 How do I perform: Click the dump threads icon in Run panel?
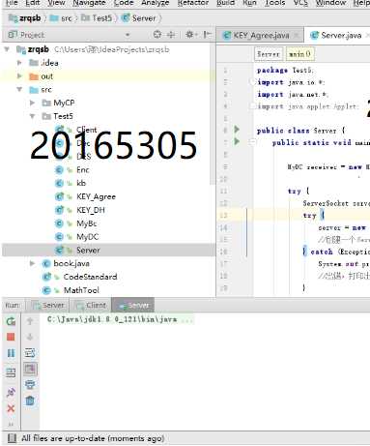pos(11,372)
